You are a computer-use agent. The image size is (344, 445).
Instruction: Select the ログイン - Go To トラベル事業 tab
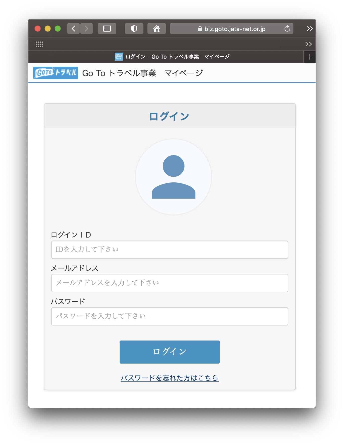[172, 57]
